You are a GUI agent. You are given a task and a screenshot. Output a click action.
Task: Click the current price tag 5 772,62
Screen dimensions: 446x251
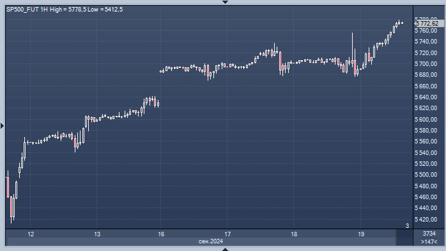[x=427, y=24]
